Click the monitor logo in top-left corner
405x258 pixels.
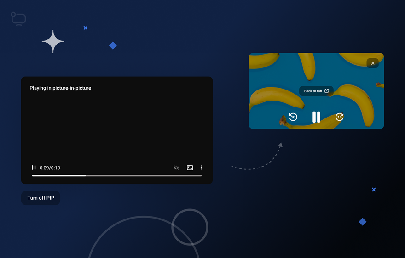(x=18, y=19)
